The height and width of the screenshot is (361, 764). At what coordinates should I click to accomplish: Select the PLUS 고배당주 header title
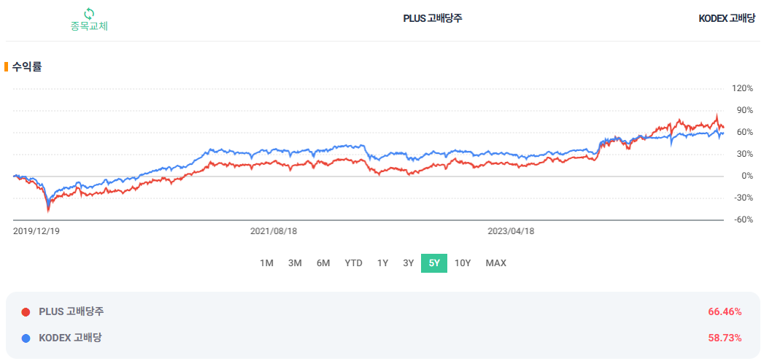(433, 18)
